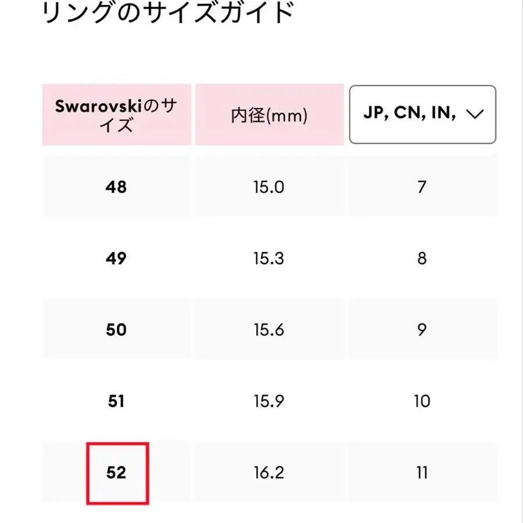
Task: Select JP size 11 cell
Action: (421, 472)
